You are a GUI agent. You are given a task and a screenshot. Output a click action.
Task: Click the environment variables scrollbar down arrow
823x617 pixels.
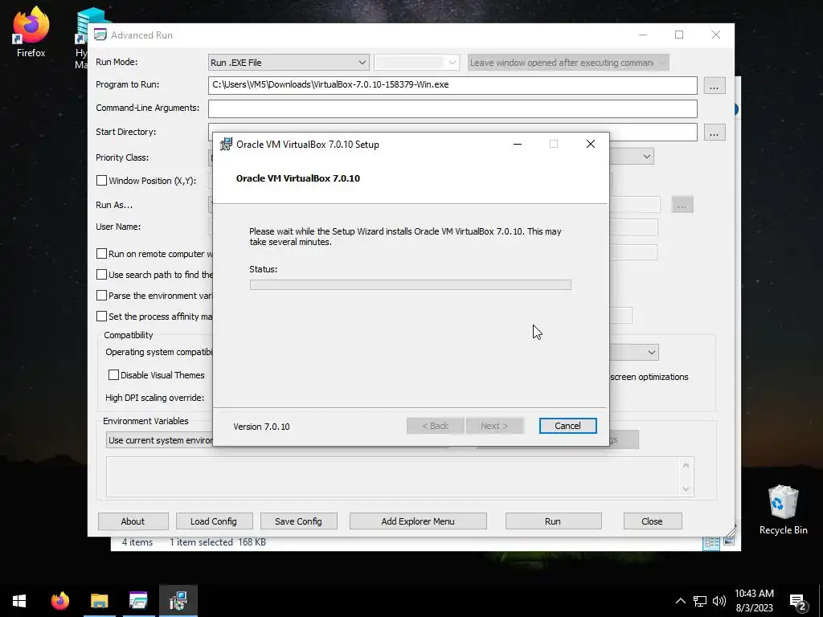(686, 489)
